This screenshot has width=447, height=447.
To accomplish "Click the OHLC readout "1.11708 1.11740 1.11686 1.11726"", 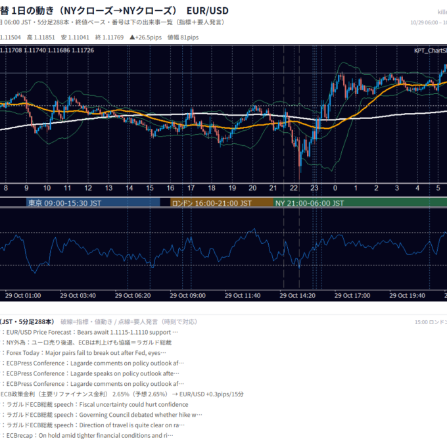I will [x=47, y=51].
